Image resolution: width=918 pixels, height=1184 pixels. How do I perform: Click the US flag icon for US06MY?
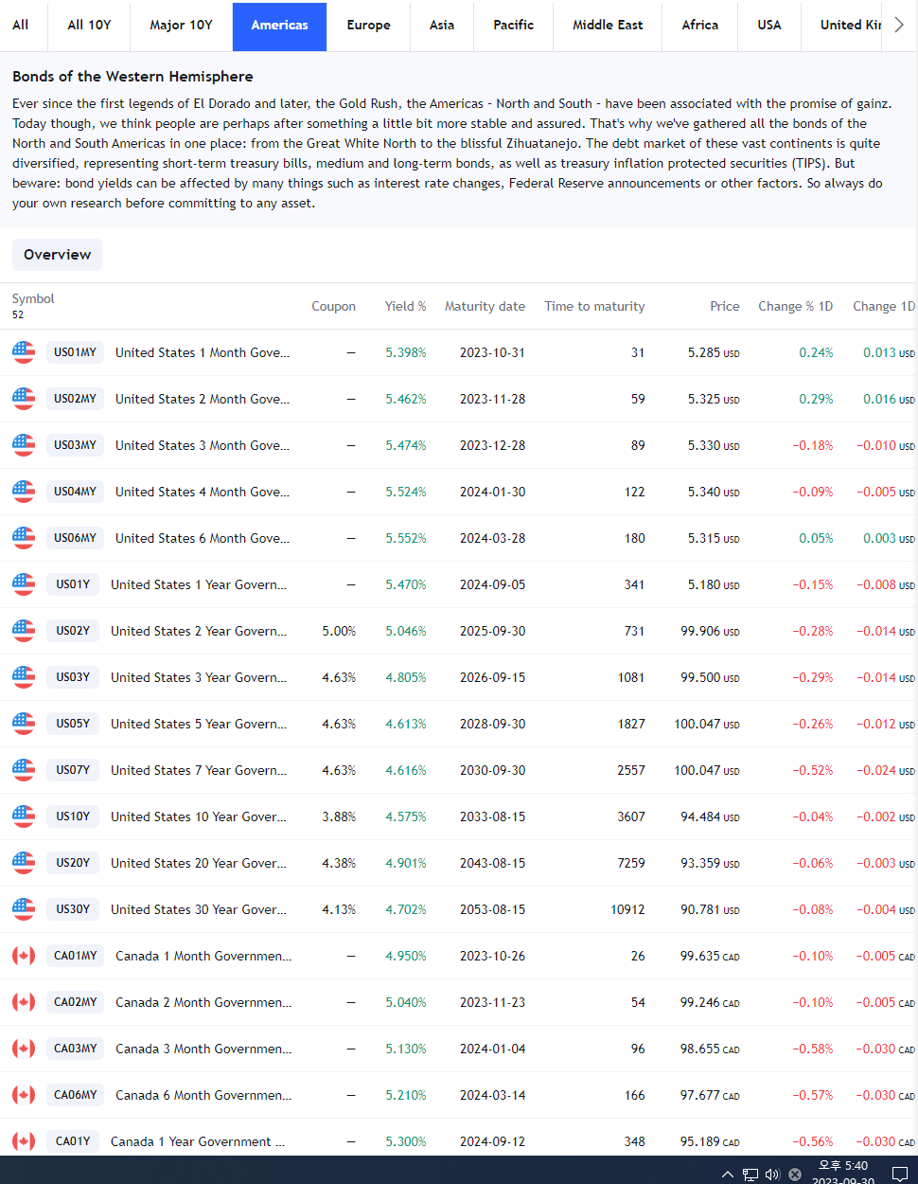pos(24,538)
